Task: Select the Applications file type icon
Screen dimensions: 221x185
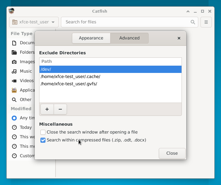Action: tap(14, 90)
